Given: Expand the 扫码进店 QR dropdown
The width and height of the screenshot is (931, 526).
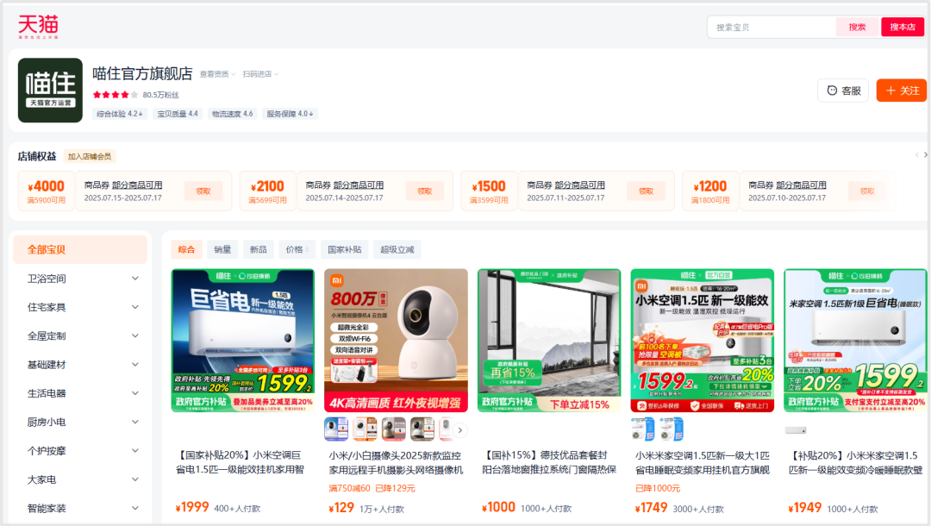Looking at the screenshot, I should pos(260,74).
